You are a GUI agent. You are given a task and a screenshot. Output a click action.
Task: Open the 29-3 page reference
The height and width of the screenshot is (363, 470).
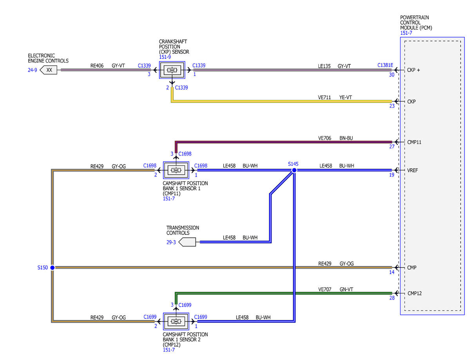coord(171,242)
